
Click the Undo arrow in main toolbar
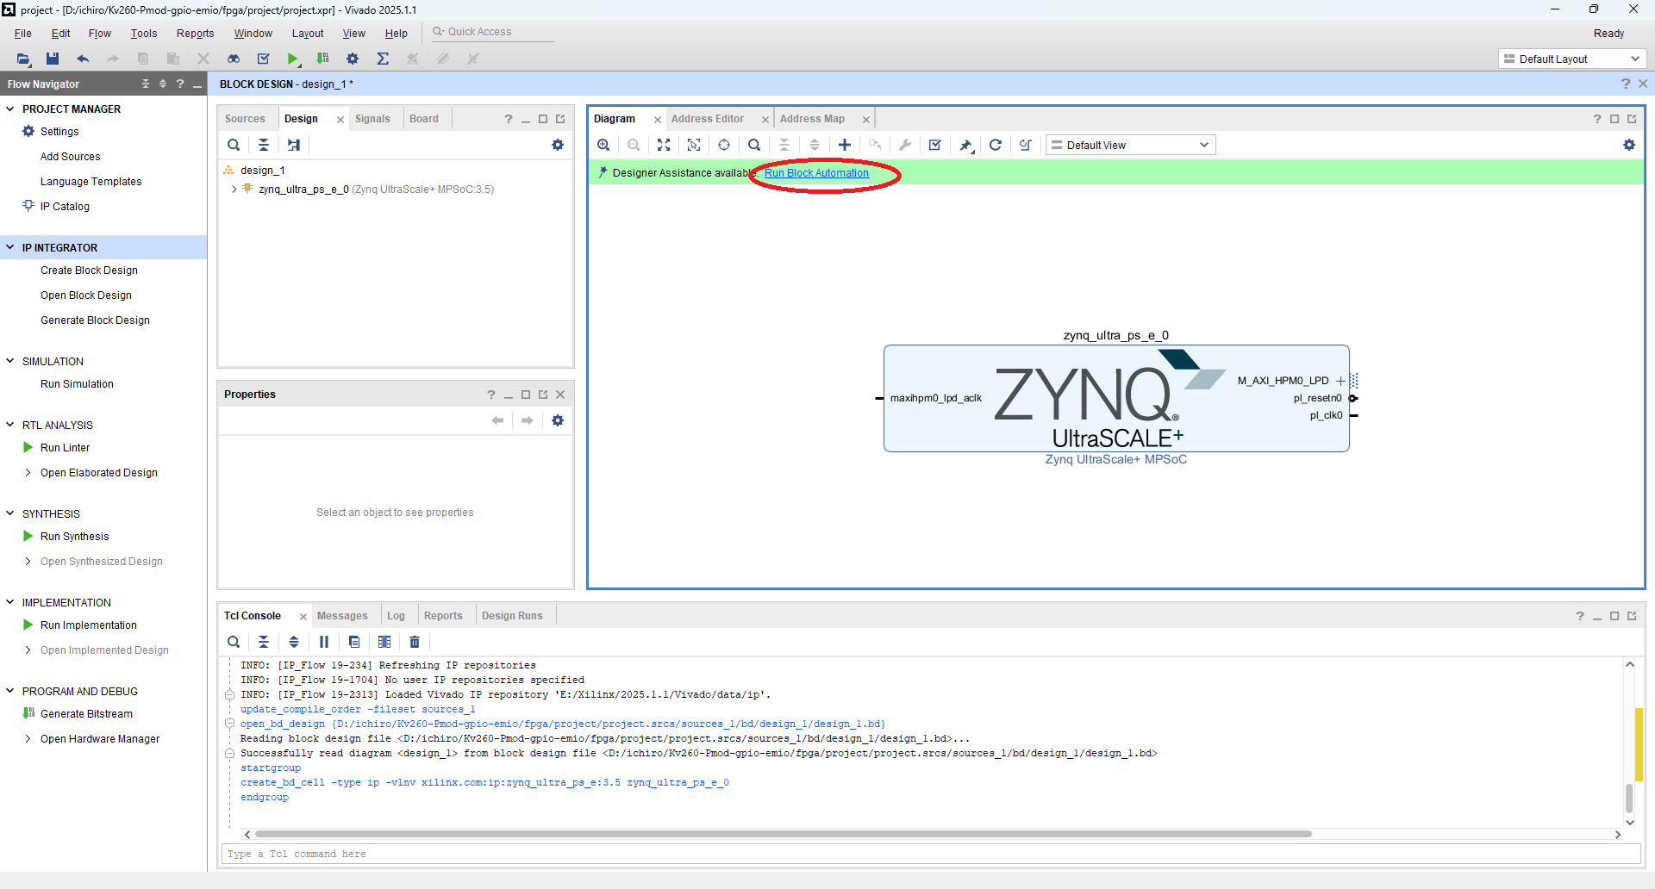point(83,59)
